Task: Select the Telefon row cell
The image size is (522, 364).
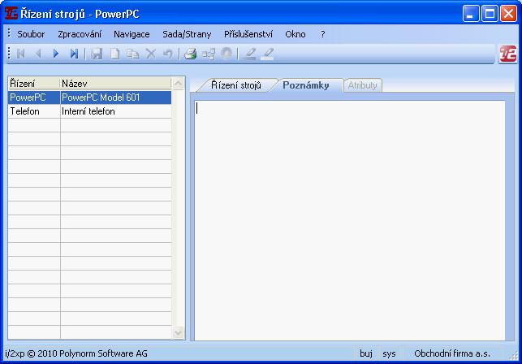Action: coord(34,111)
